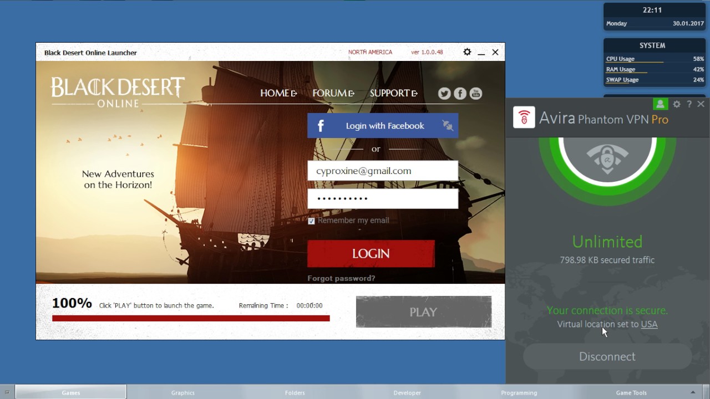Switch to Programming taskbar tab

(519, 392)
